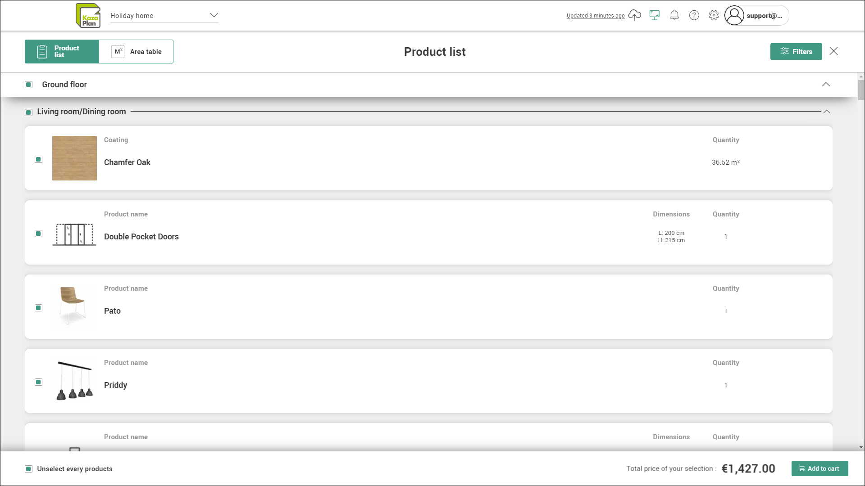The width and height of the screenshot is (865, 486).
Task: Click the Living room/Dining room label
Action: tap(82, 112)
